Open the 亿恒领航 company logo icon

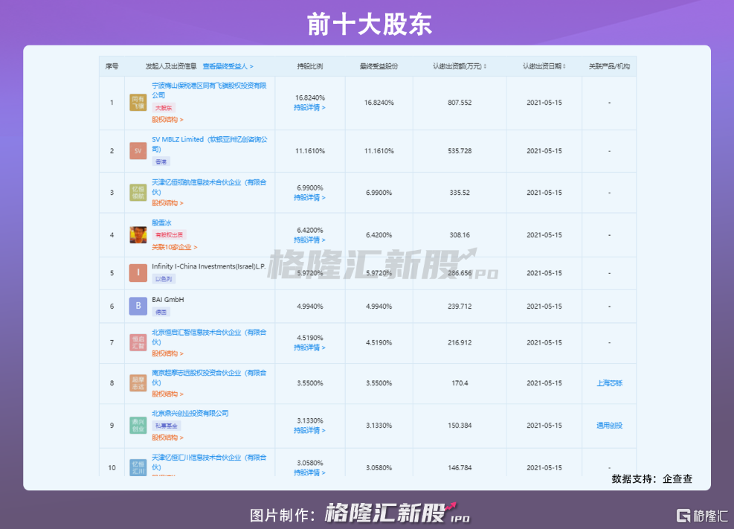[x=138, y=193]
